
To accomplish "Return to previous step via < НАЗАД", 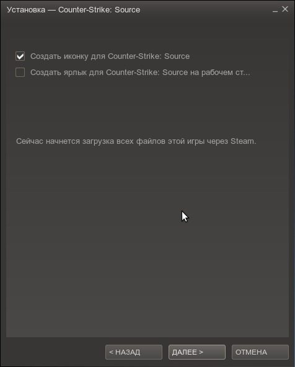I will [x=134, y=352].
